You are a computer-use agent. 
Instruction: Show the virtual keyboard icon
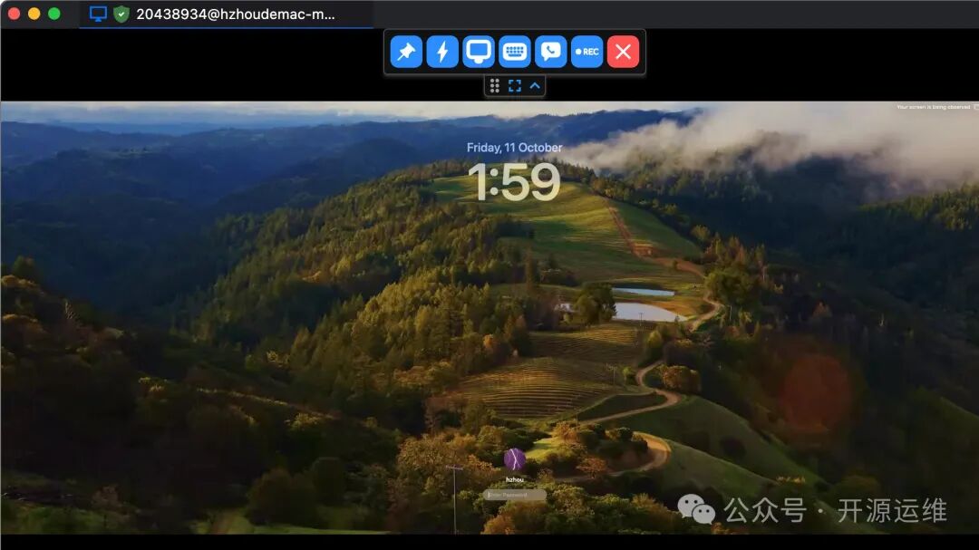click(x=514, y=52)
